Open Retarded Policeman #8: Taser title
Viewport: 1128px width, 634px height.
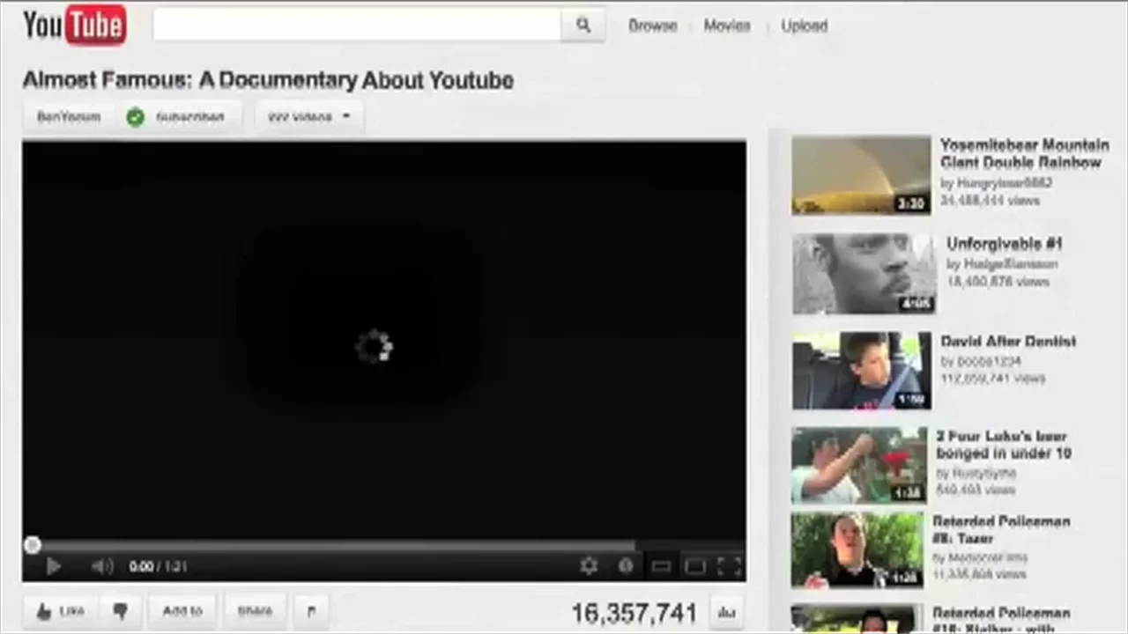1001,529
